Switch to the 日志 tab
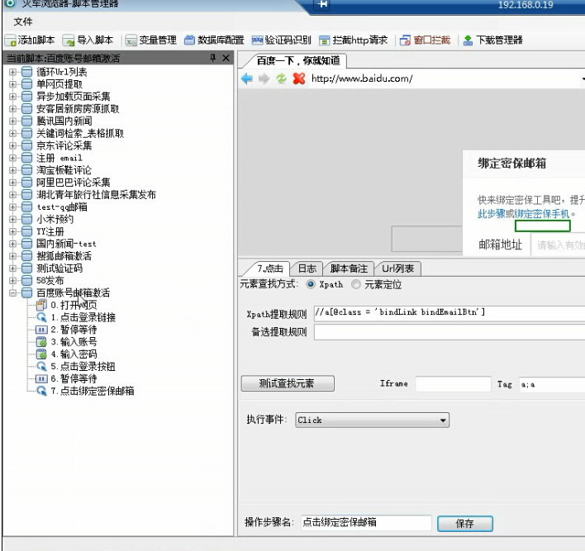 307,268
